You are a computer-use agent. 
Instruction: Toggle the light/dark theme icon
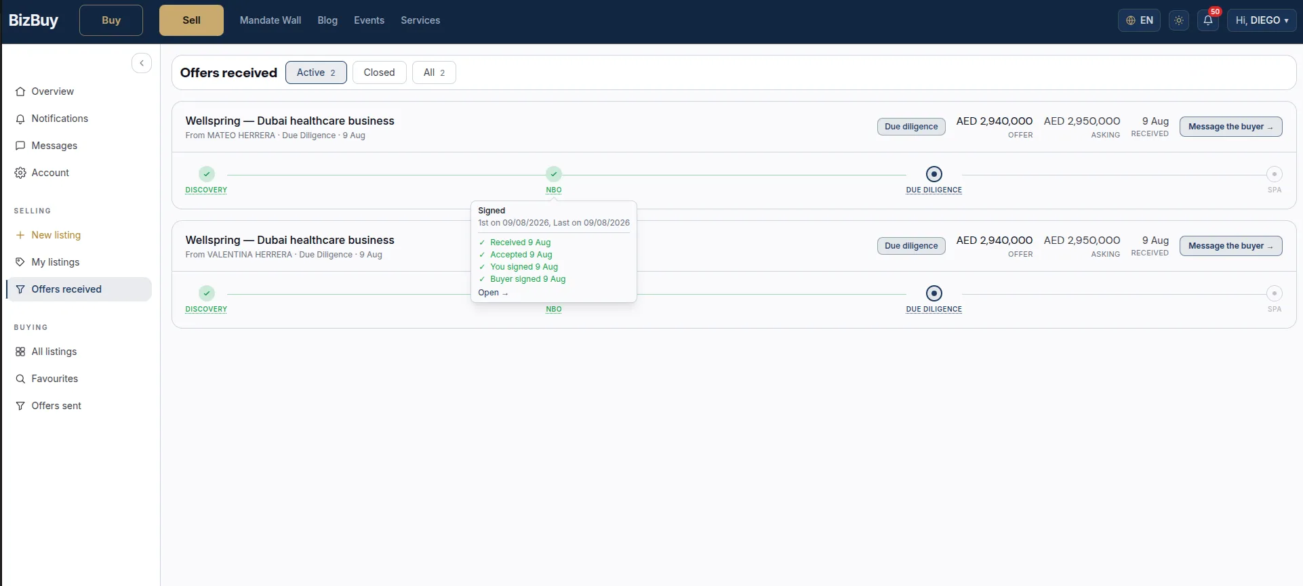coord(1179,20)
